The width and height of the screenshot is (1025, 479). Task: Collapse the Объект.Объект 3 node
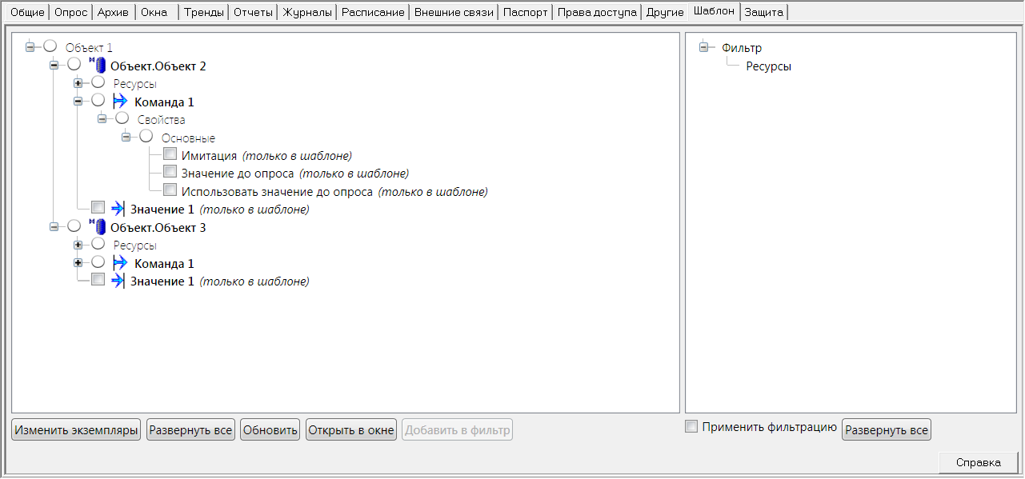click(x=54, y=227)
